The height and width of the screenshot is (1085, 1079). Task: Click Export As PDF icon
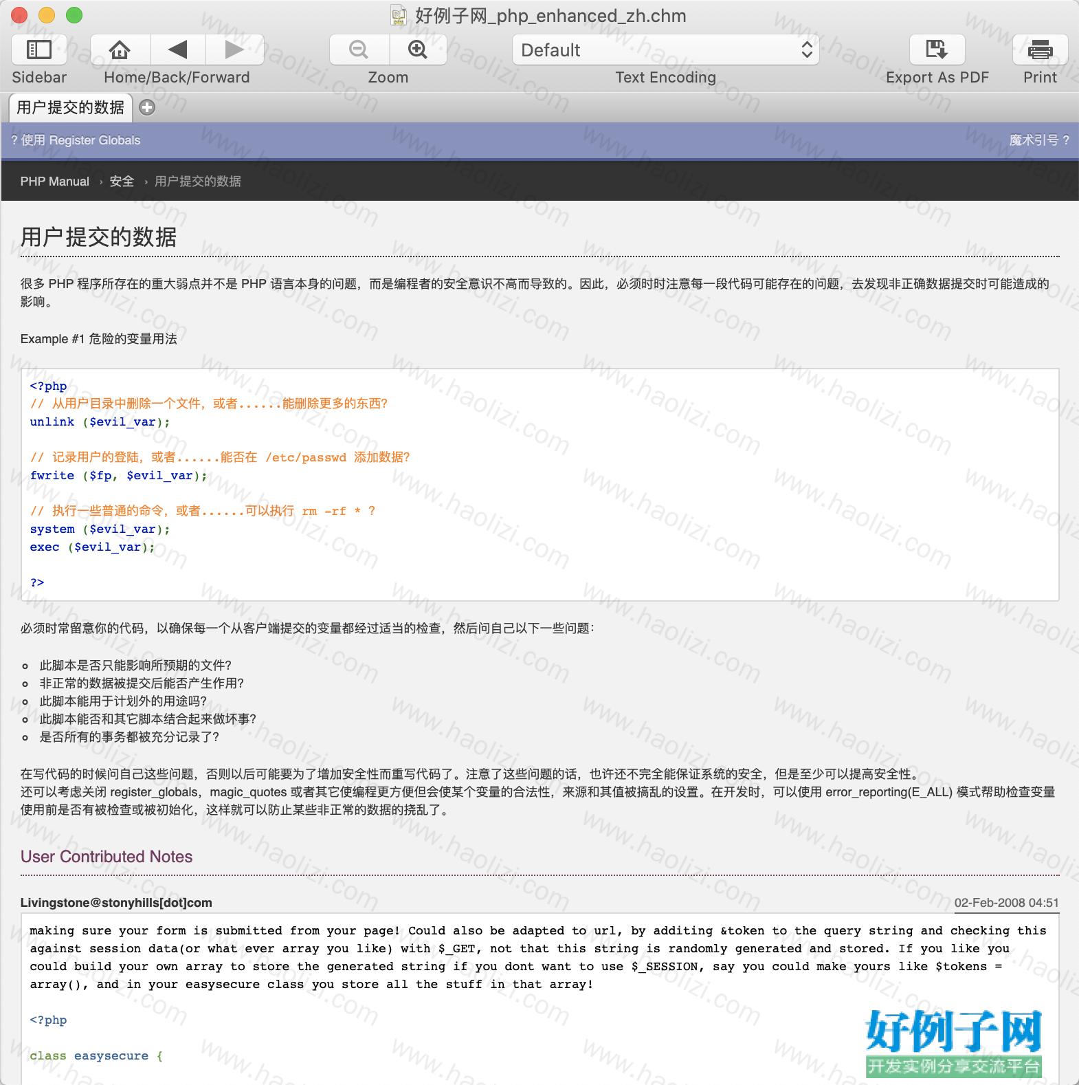point(937,50)
